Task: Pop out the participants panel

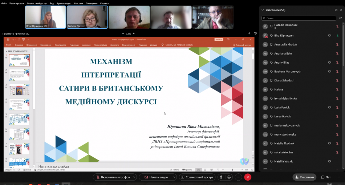Action: click(x=336, y=10)
